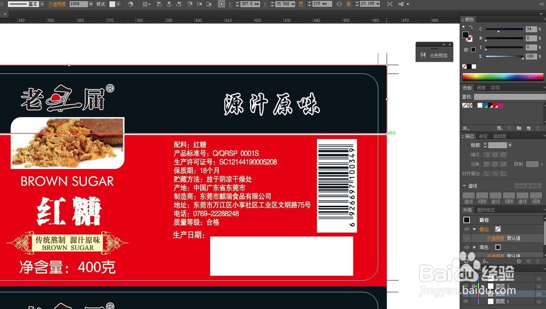Open the opacity 100% dropdown arrow

[x=91, y=4]
